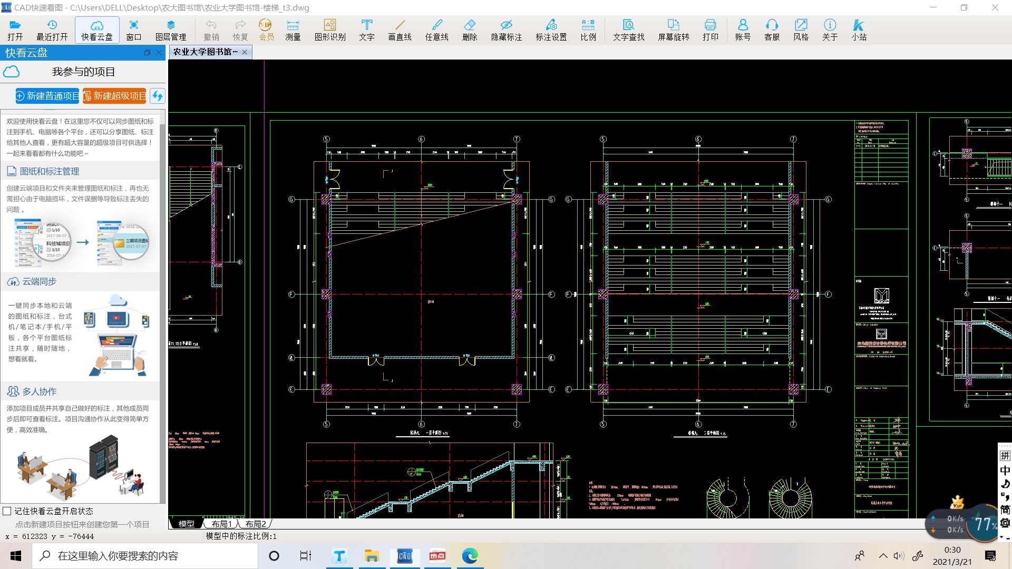Click 新建普通项目 button
The width and height of the screenshot is (1012, 569).
(x=47, y=96)
